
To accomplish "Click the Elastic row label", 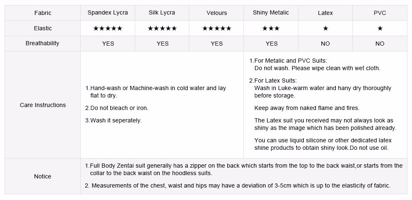I will (43, 29).
